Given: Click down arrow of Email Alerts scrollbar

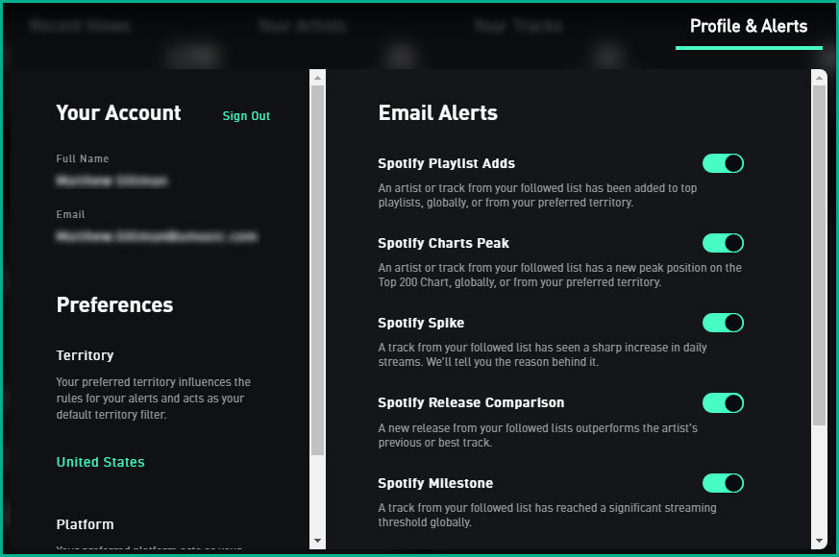Looking at the screenshot, I should point(819,541).
